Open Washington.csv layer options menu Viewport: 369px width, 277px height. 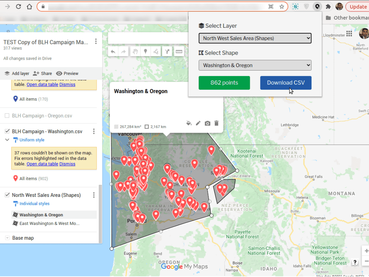click(x=94, y=131)
